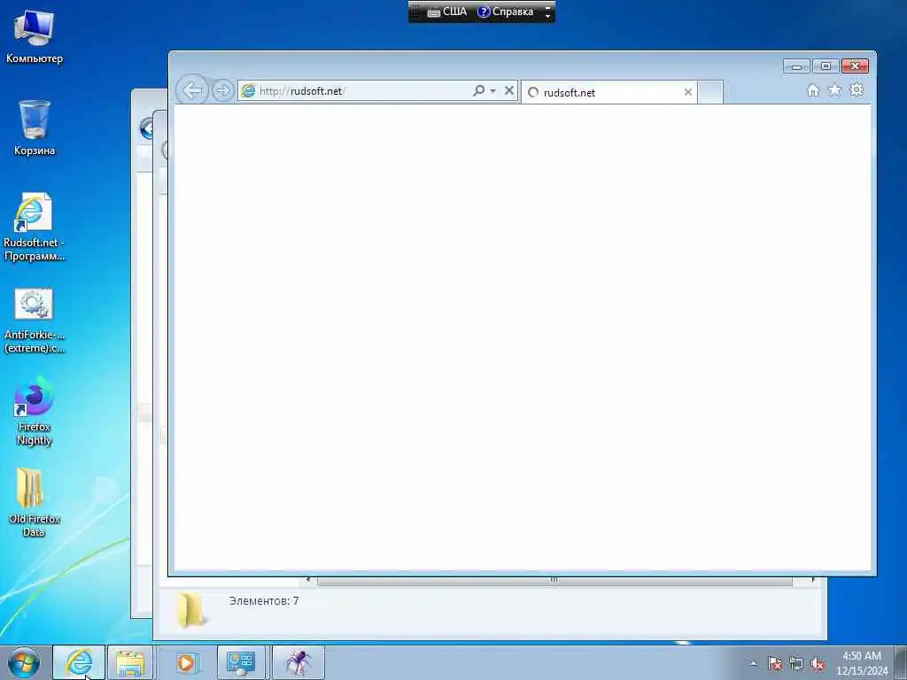Open a new blank tab
907x680 pixels.
(710, 92)
